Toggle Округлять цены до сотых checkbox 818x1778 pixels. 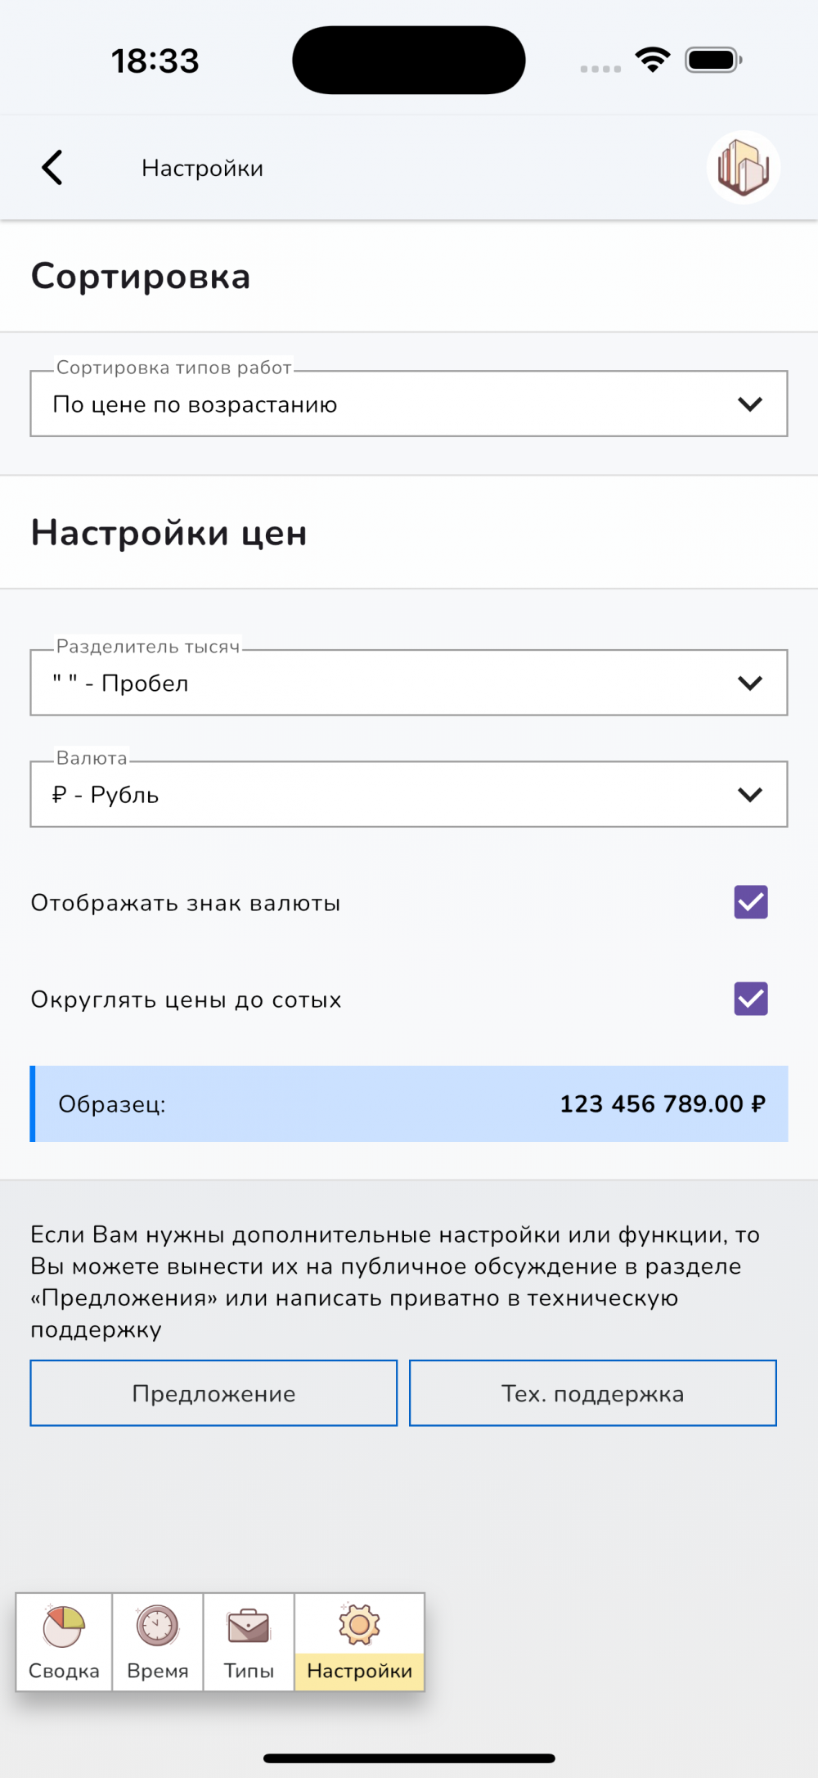pos(751,999)
